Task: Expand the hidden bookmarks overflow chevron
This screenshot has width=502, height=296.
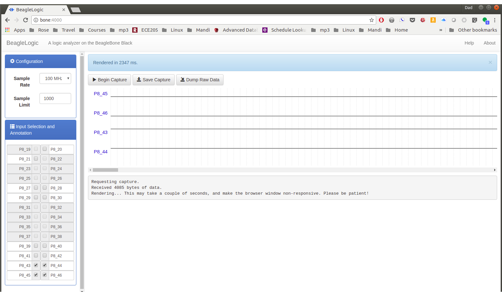Action: point(441,30)
